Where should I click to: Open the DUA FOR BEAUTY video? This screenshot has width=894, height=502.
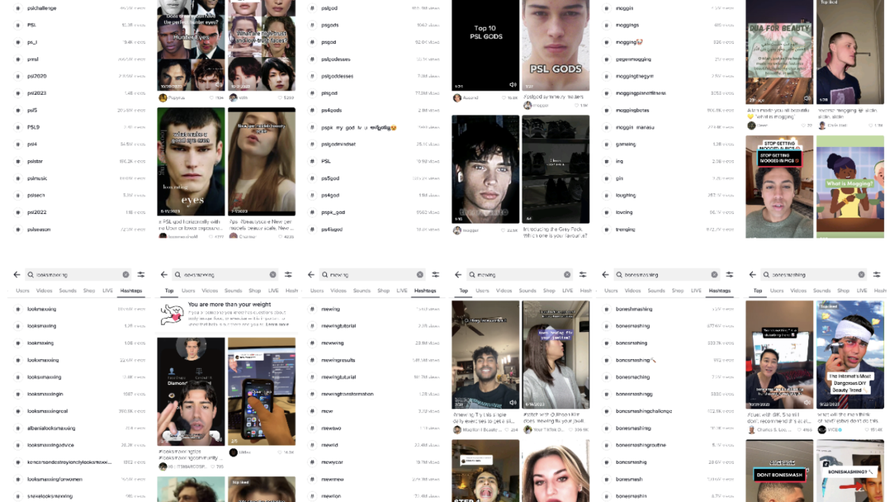tap(779, 52)
